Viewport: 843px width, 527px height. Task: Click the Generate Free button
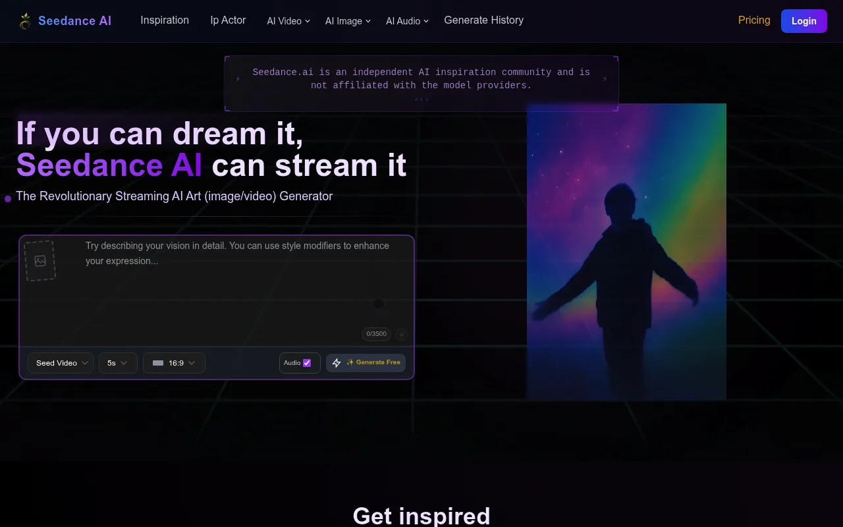point(366,363)
